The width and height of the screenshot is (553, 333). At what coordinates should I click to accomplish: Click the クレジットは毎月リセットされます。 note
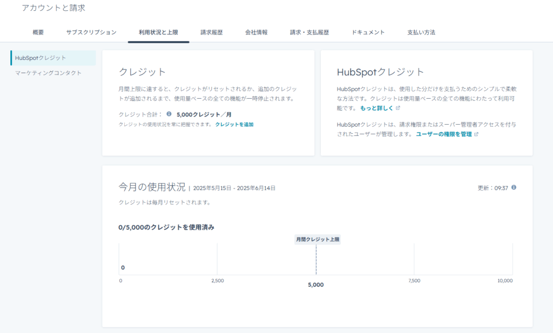[165, 202]
